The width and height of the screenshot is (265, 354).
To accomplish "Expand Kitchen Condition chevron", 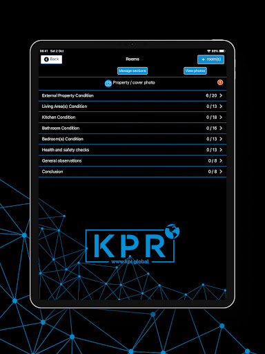I will click(x=221, y=117).
